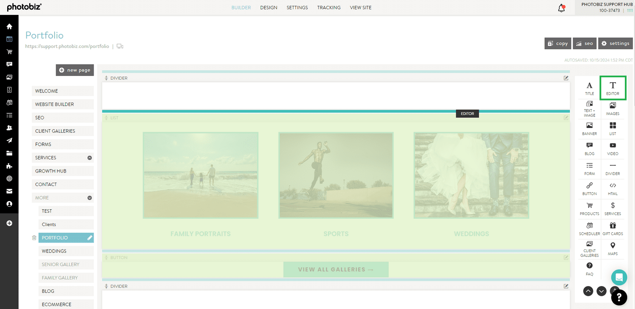Insert a Banner block
This screenshot has height=309, width=635.
(x=589, y=129)
